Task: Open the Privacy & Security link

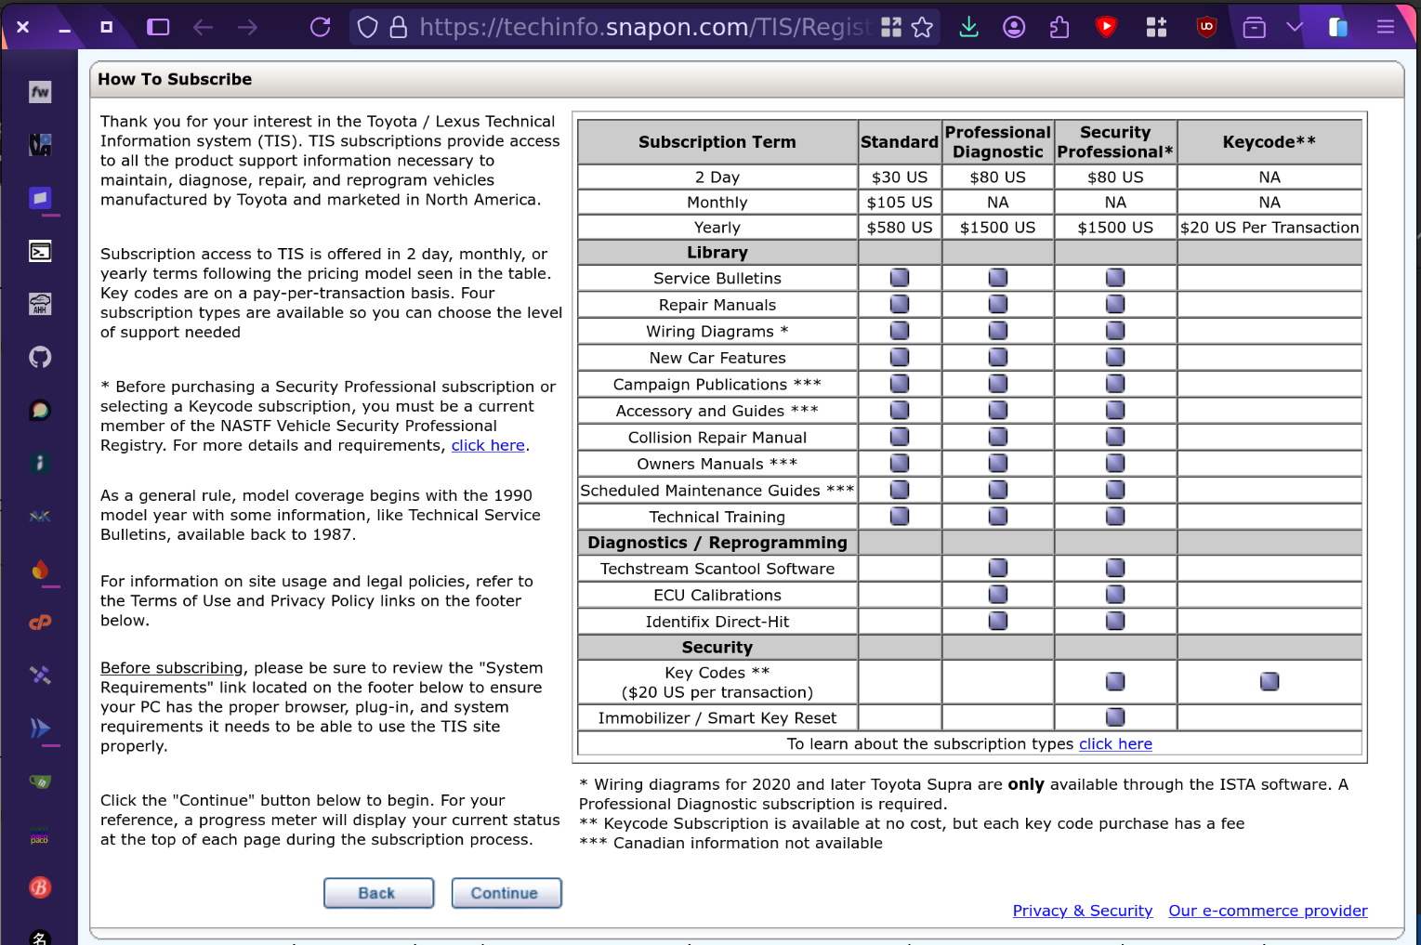Action: [x=1083, y=911]
